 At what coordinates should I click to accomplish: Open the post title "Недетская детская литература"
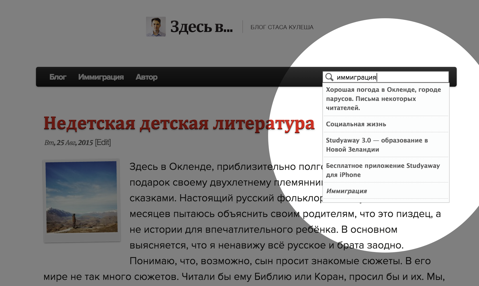pos(179,123)
